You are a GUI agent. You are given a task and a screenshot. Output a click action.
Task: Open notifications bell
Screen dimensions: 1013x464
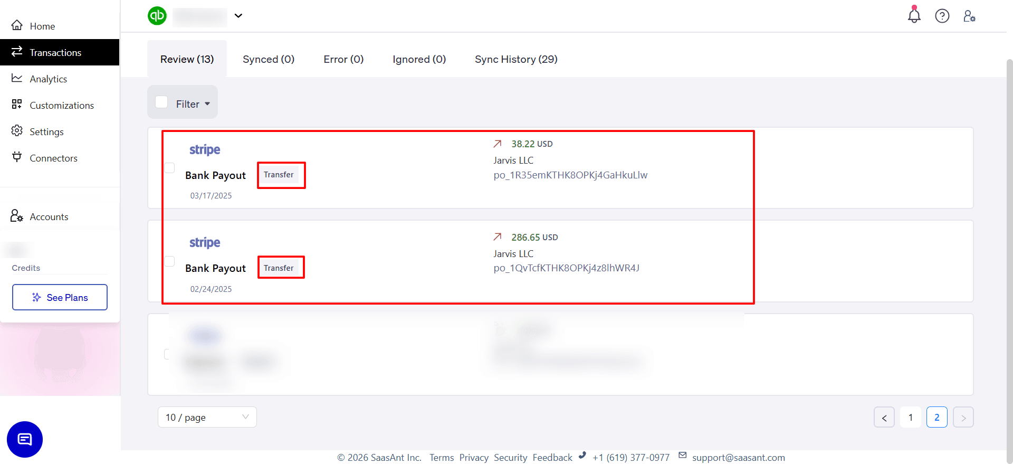pos(914,15)
